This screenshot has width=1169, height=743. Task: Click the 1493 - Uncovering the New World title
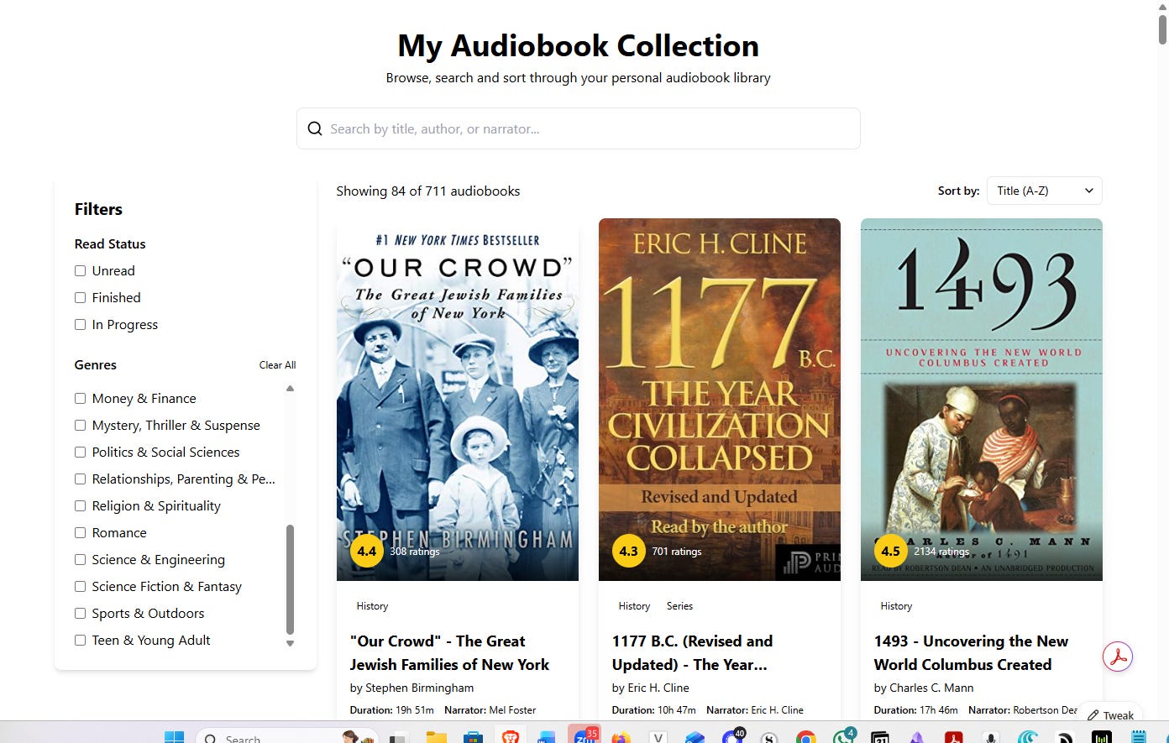(971, 652)
